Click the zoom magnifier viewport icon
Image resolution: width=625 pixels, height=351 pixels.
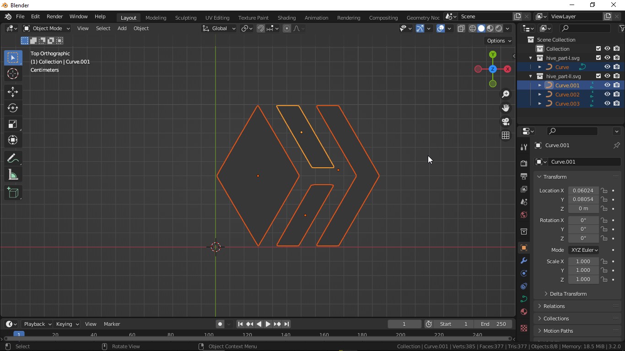(x=506, y=94)
